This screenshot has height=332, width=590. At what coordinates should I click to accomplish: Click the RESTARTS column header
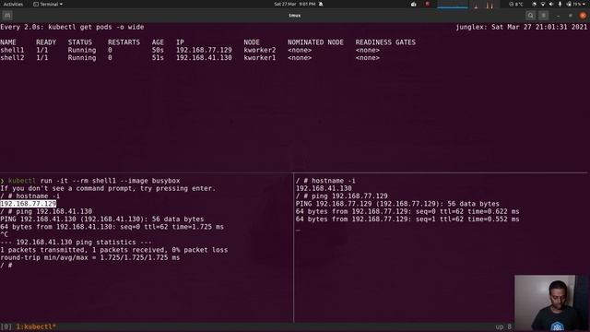(124, 42)
